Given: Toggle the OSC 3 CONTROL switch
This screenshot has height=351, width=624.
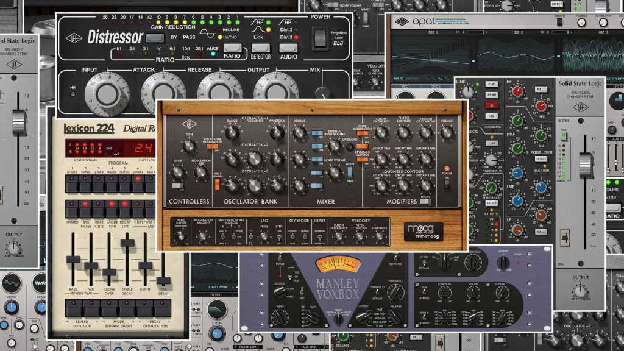Looking at the screenshot, I should pos(218,184).
